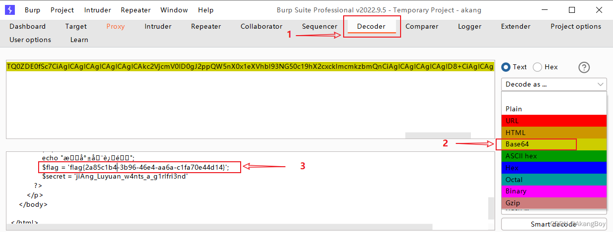
Task: Choose Base64 decoding option
Action: pos(554,144)
